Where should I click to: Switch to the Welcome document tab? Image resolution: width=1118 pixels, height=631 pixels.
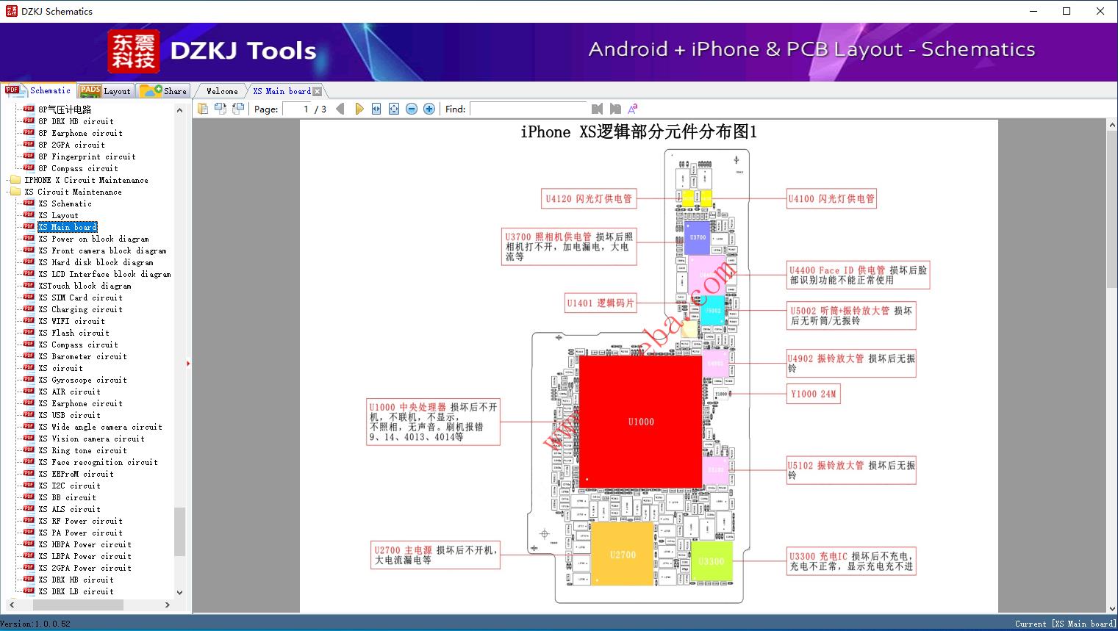[221, 91]
